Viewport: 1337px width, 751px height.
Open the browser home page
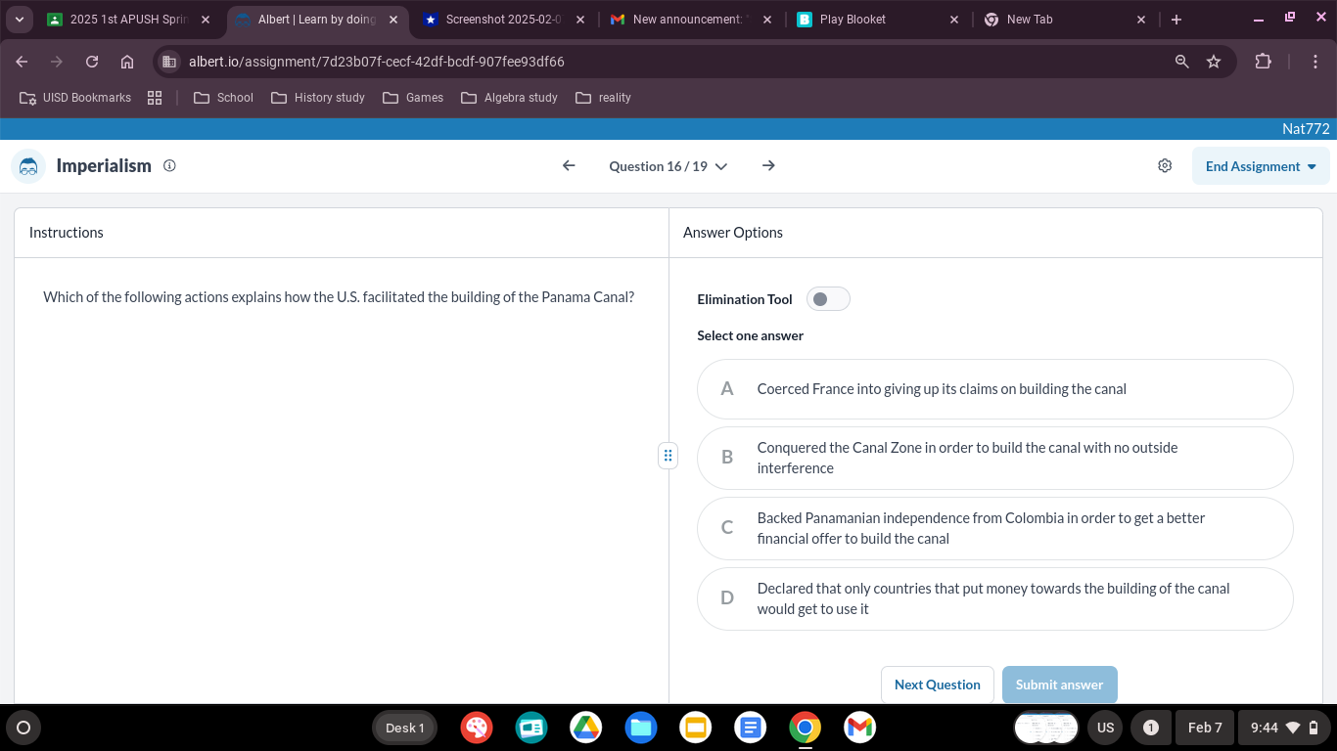point(127,62)
